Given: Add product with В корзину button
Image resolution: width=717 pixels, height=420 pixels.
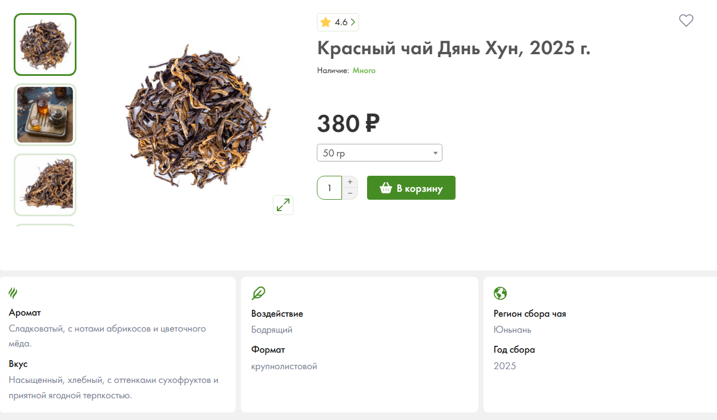Looking at the screenshot, I should point(411,188).
